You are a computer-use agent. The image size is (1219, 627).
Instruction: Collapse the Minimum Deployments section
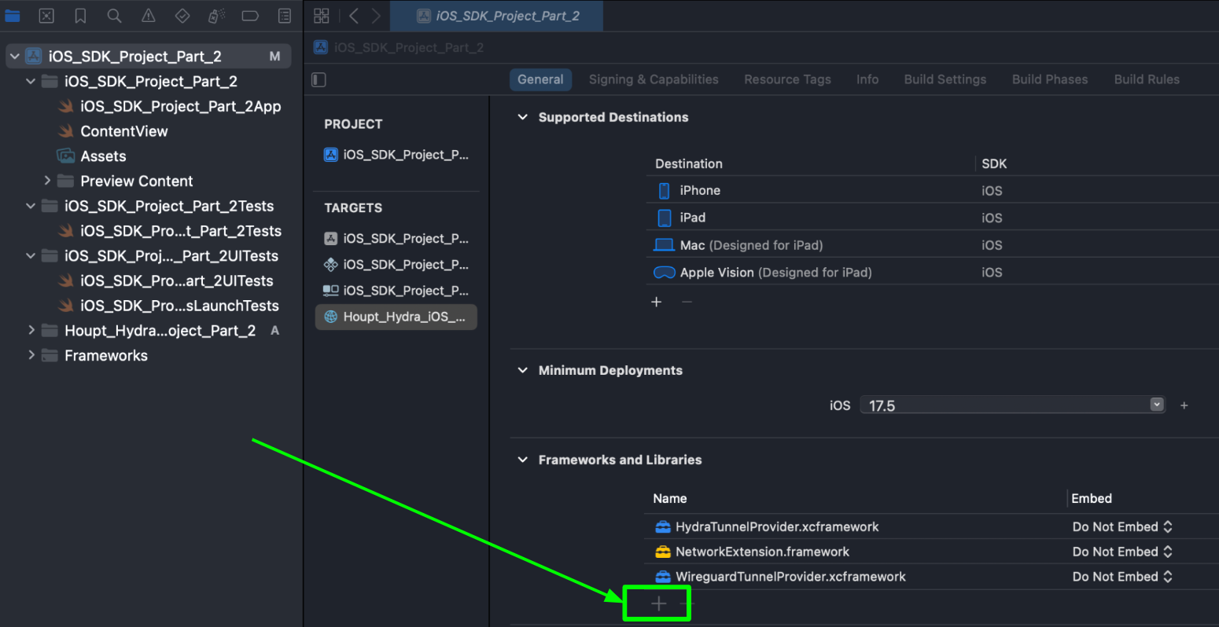[x=522, y=370]
